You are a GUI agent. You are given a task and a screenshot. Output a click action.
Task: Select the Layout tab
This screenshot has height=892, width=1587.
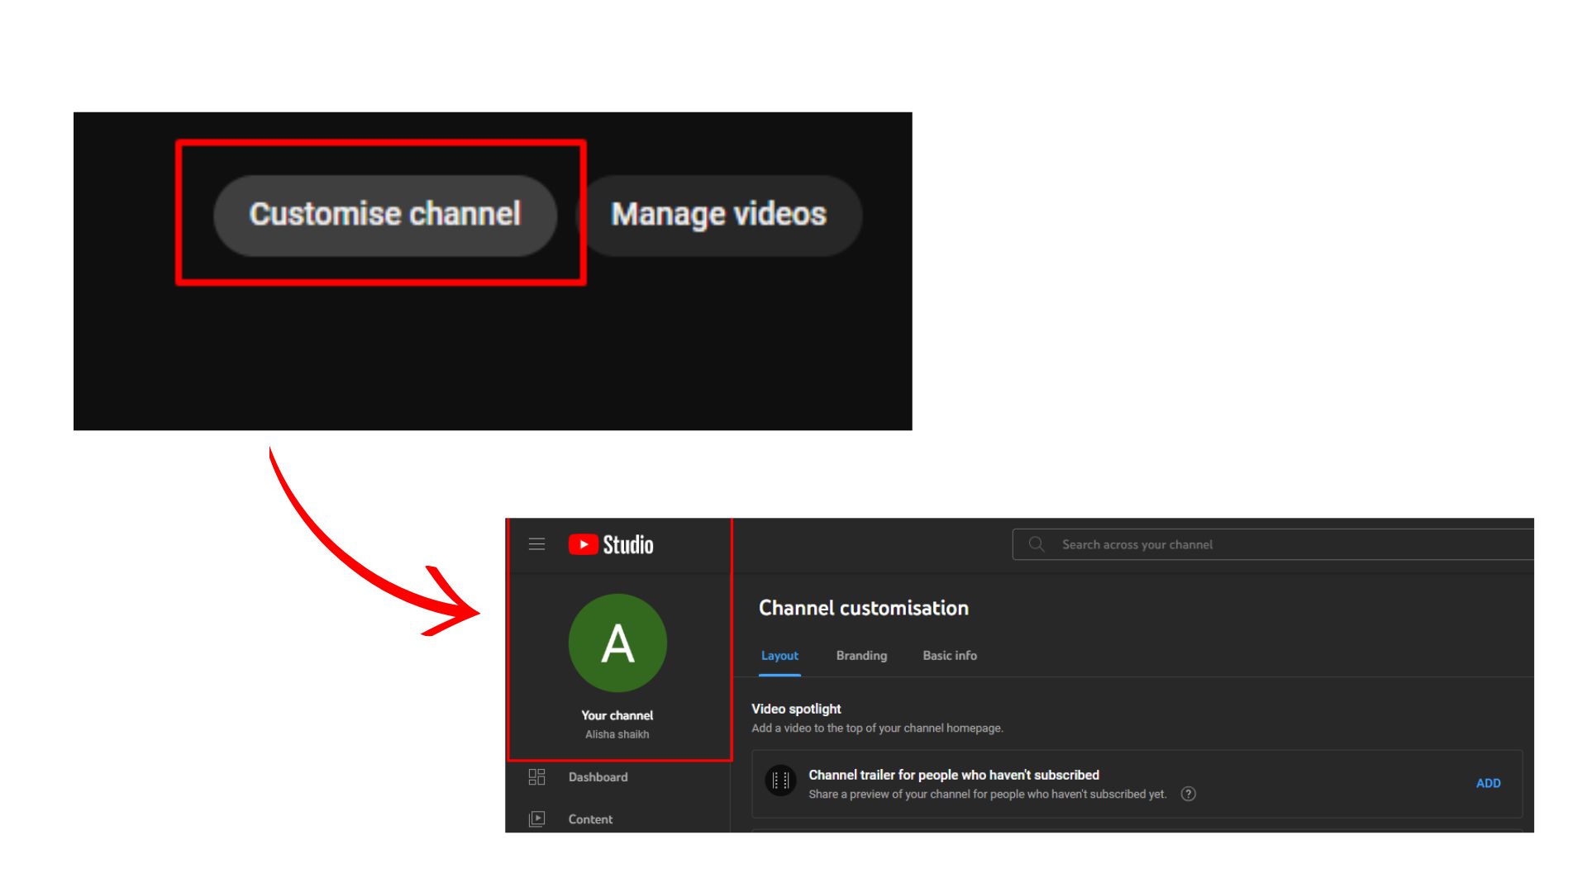(x=779, y=656)
